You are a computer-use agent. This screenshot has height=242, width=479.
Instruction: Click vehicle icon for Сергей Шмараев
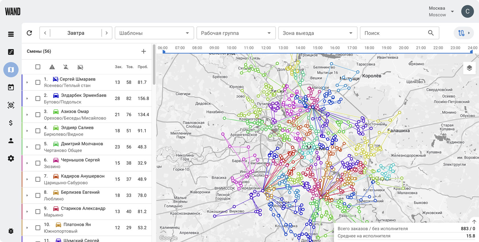tap(56, 79)
